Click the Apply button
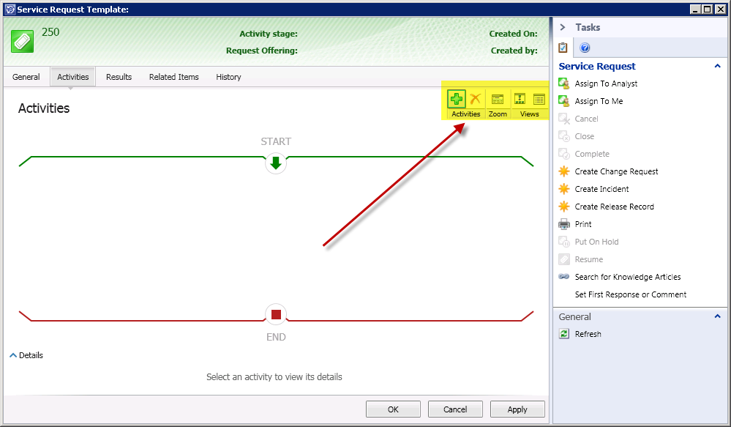 (x=517, y=409)
